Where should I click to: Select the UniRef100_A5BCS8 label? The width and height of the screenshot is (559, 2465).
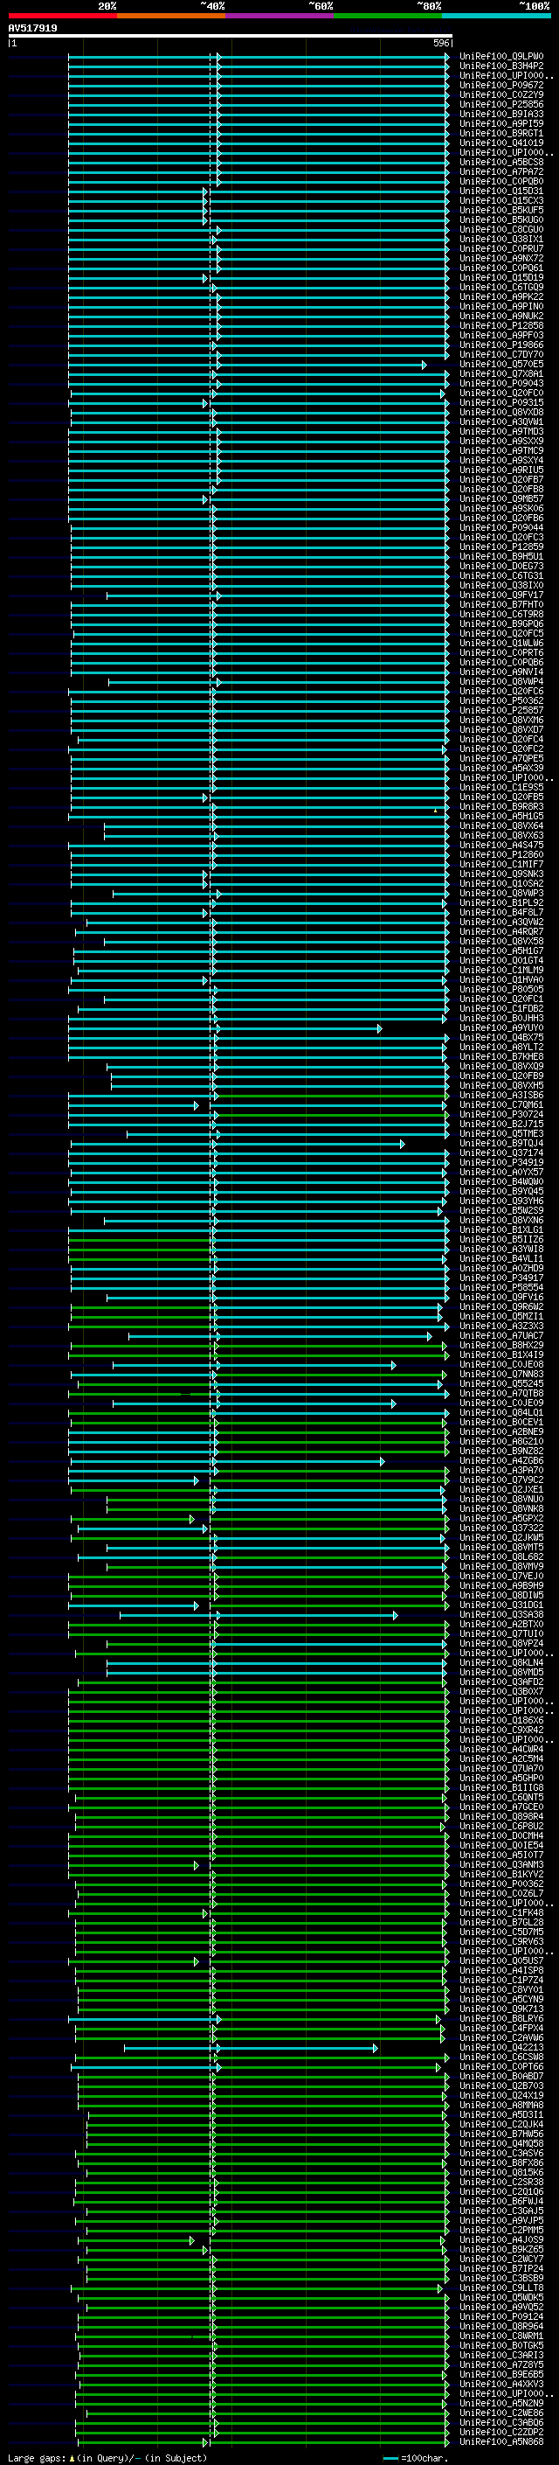click(x=501, y=162)
